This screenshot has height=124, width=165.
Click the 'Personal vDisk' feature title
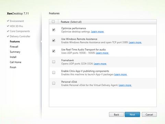pyautogui.click(x=69, y=82)
